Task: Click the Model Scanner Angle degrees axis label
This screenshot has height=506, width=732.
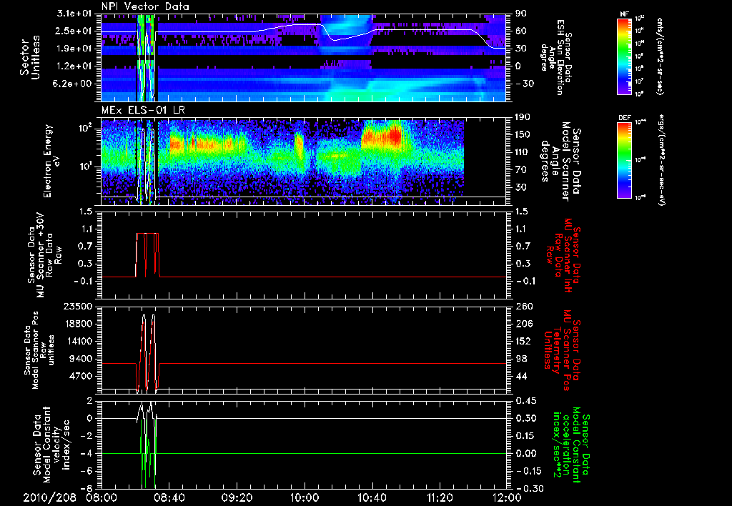Action: pos(560,162)
